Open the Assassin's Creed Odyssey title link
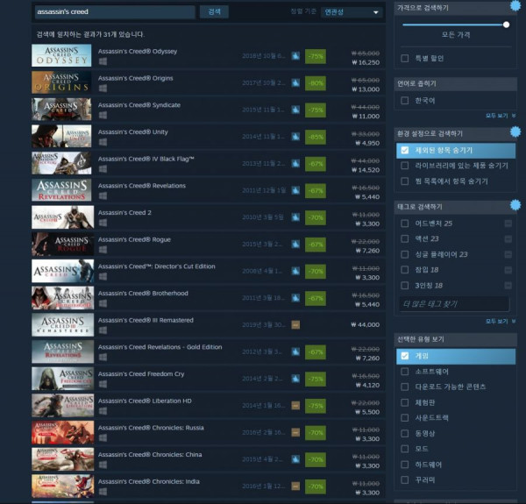Viewport: 526px width, 504px height. (138, 52)
